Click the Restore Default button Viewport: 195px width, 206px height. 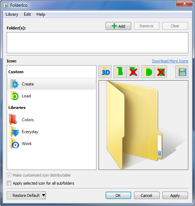[24, 195]
